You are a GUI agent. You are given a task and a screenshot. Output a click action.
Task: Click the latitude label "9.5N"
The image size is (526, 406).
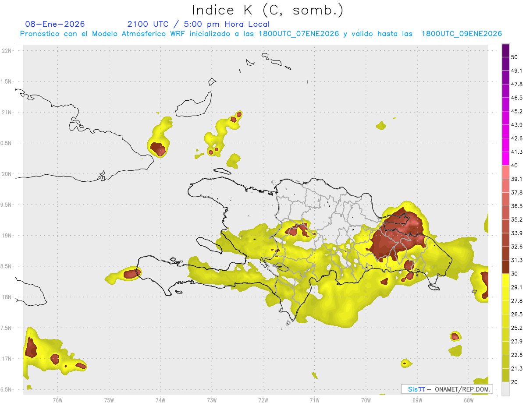coord(7,205)
